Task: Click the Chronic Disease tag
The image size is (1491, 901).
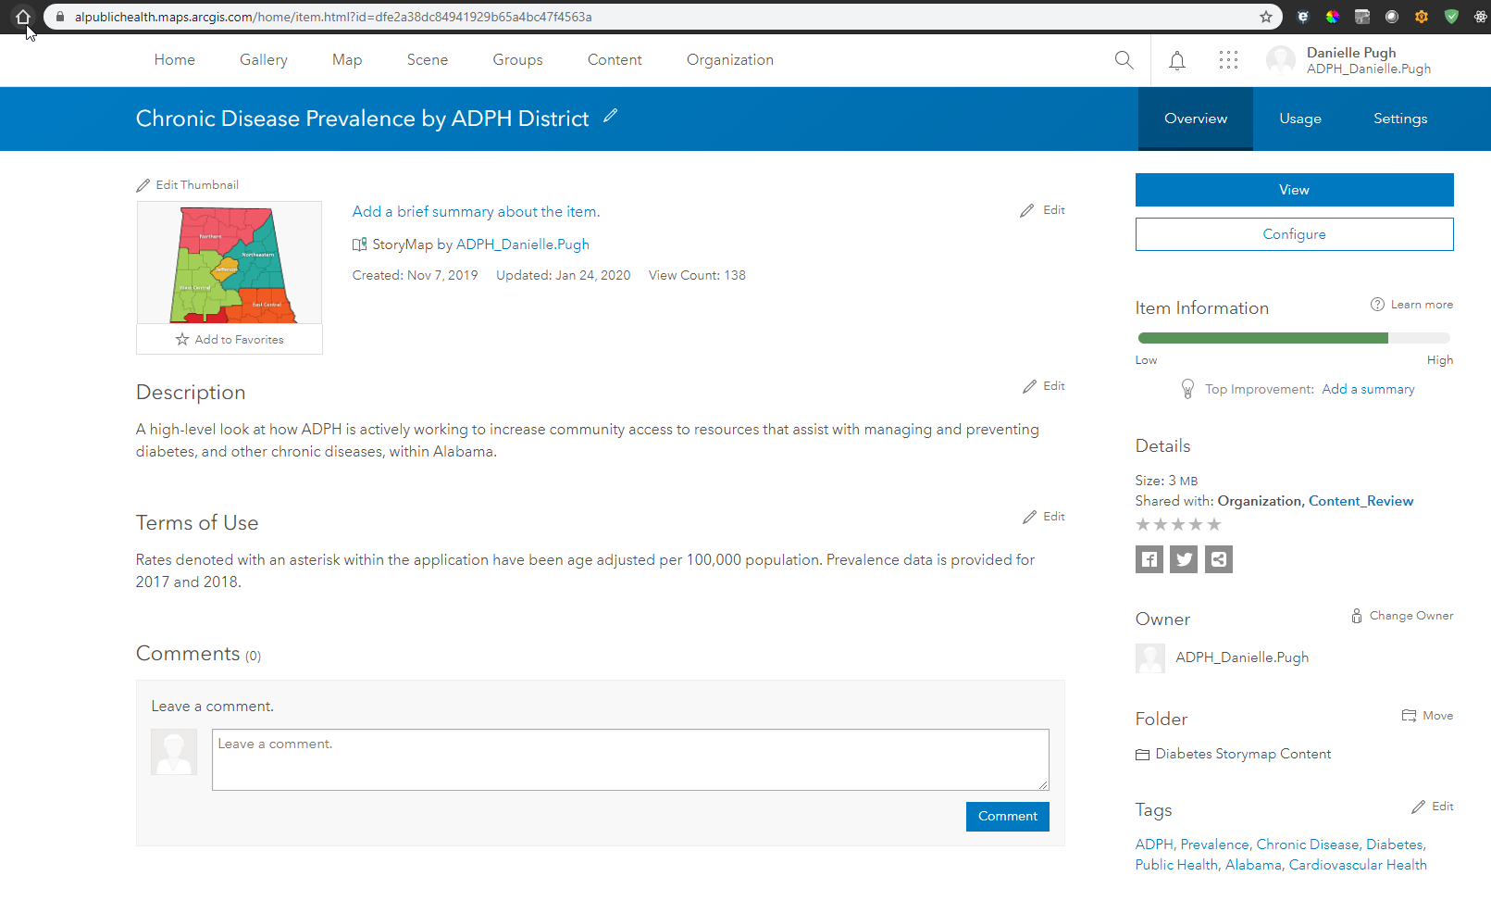Action: tap(1308, 845)
